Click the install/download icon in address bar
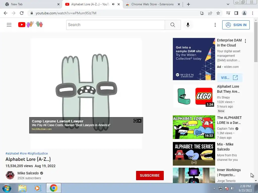Image resolution: width=258 pixels, height=193 pixels. pyautogui.click(x=202, y=13)
